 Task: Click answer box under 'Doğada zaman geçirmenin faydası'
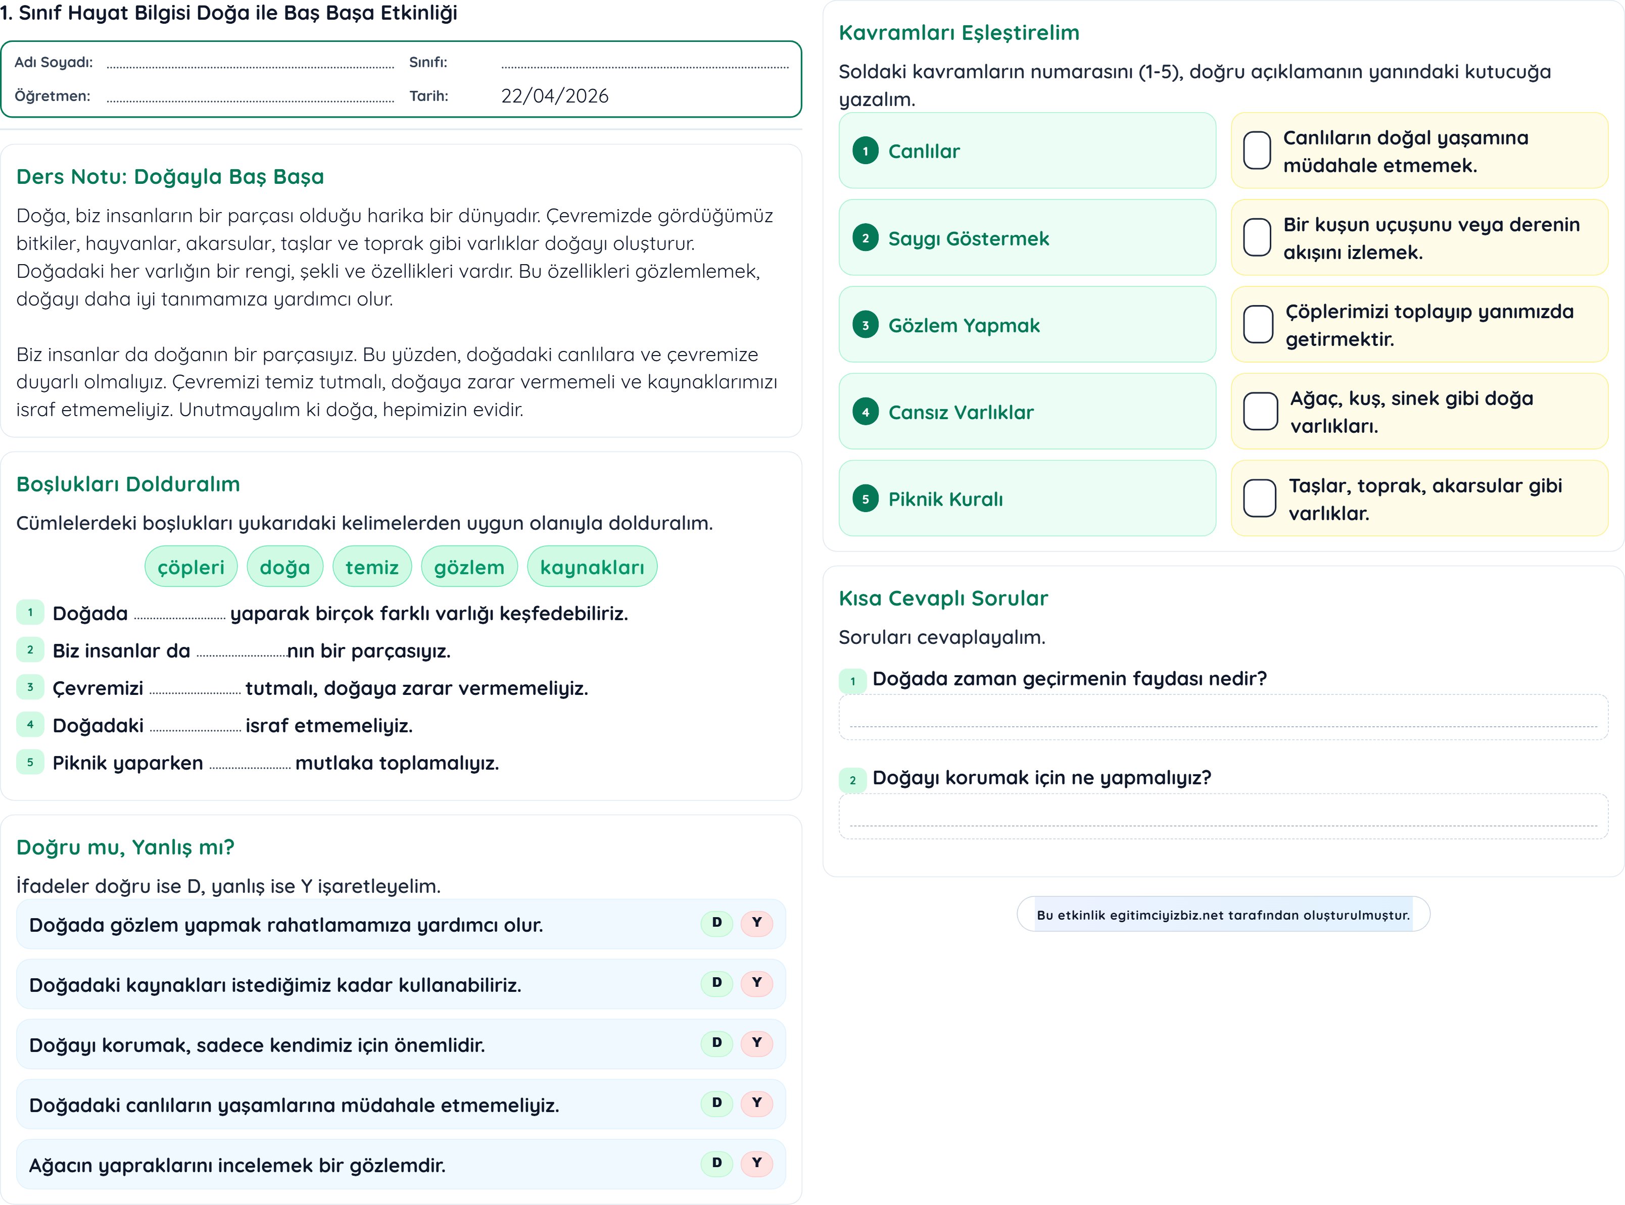tap(1223, 717)
